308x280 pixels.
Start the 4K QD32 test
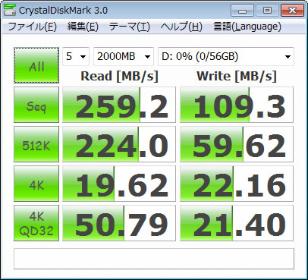(x=36, y=223)
